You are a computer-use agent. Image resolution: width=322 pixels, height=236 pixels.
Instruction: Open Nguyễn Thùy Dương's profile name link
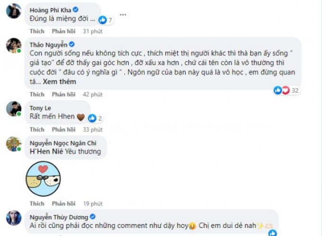pyautogui.click(x=59, y=217)
